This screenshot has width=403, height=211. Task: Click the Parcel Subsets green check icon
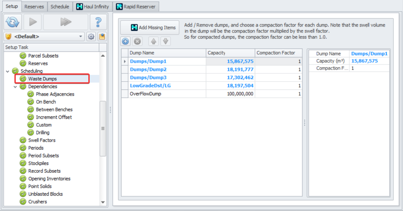23,55
